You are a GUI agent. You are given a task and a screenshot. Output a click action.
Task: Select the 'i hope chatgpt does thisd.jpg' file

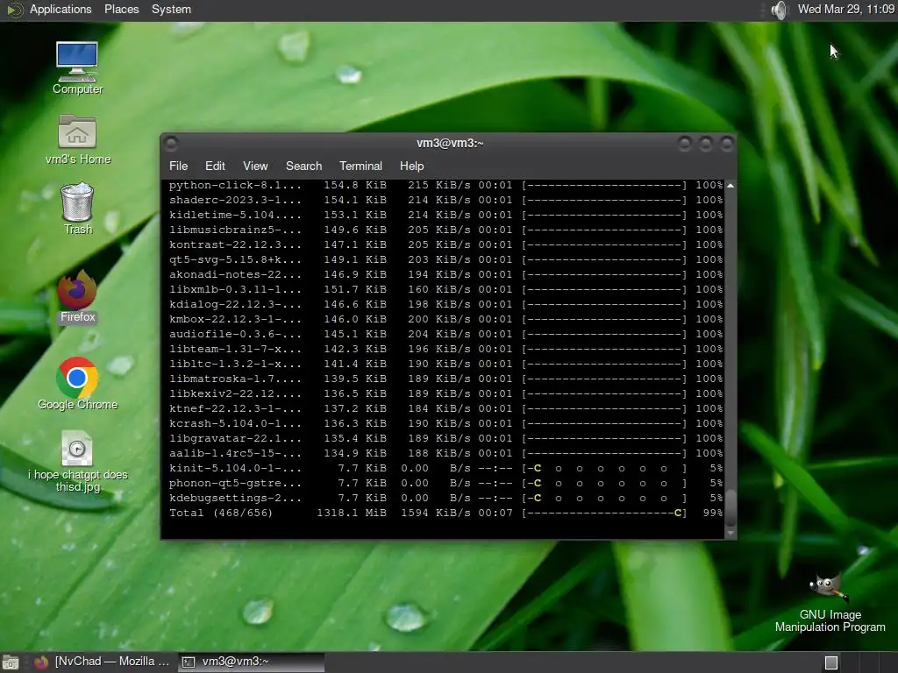click(77, 461)
